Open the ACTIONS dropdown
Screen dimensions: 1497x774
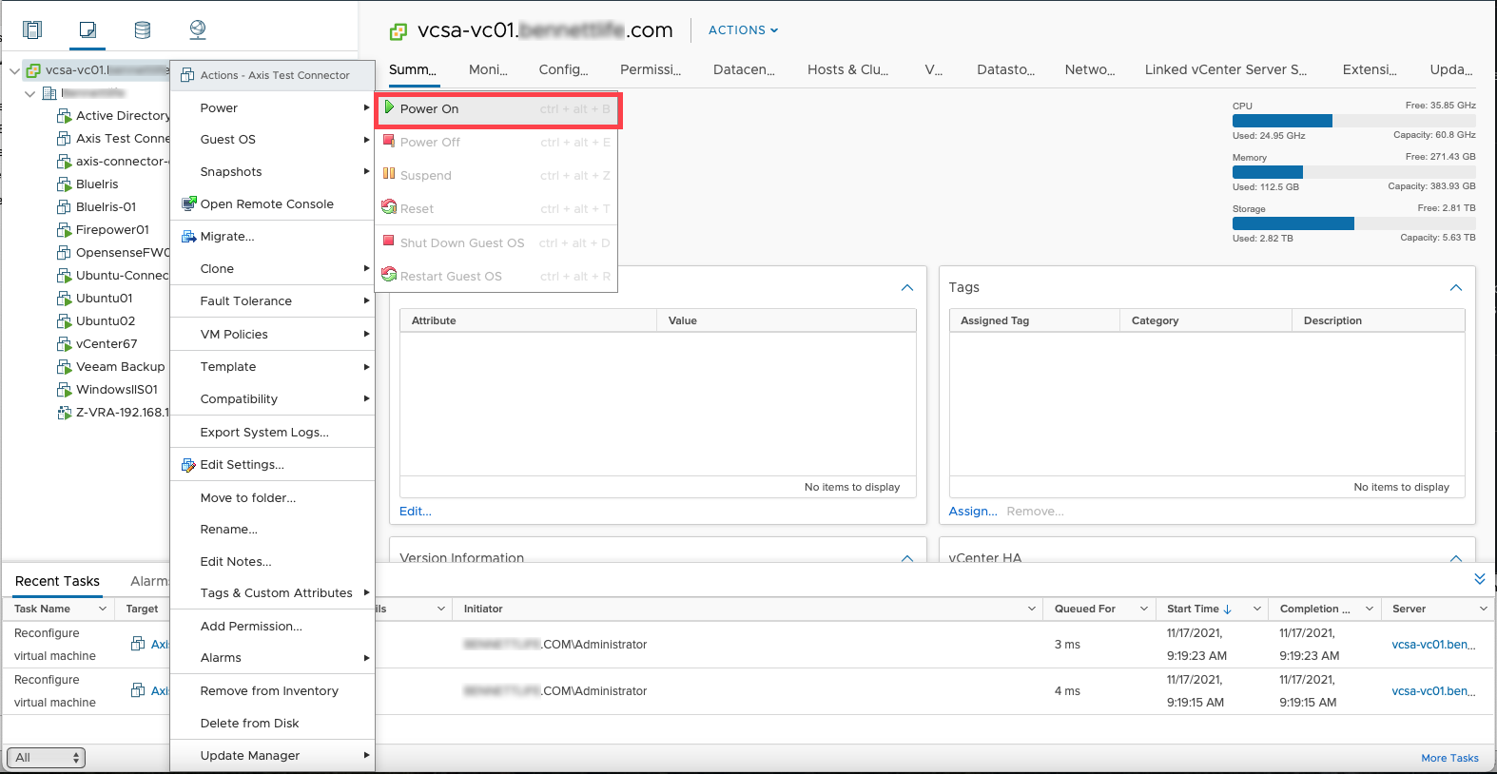[743, 30]
